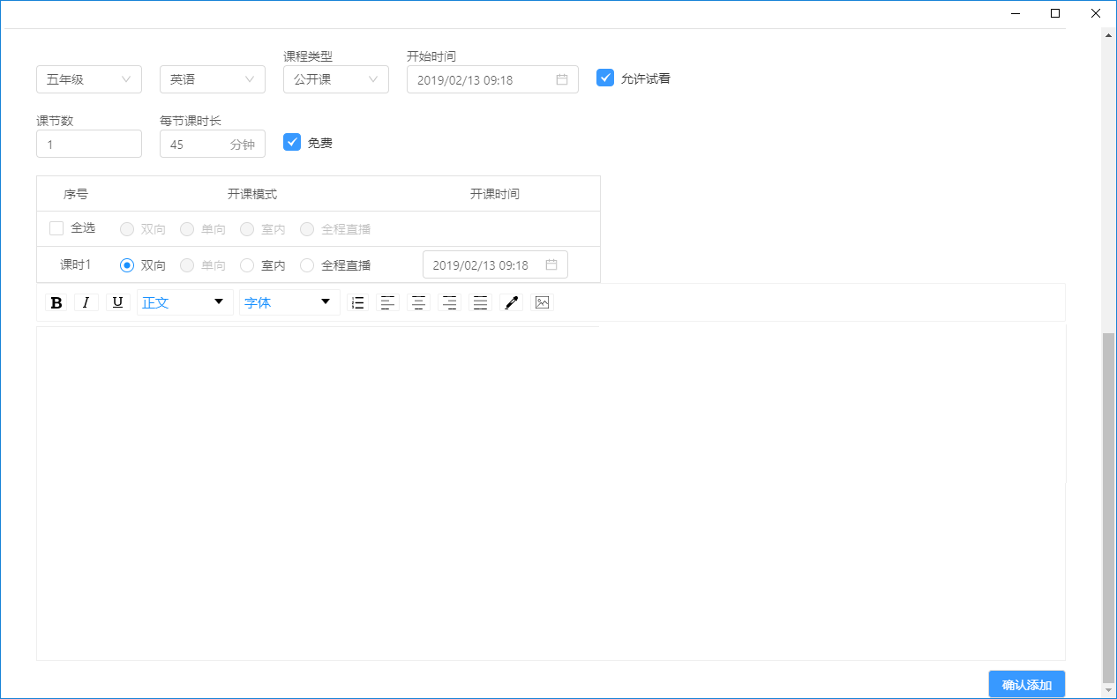Toggle bold text formatting
Image resolution: width=1117 pixels, height=699 pixels.
[x=56, y=302]
